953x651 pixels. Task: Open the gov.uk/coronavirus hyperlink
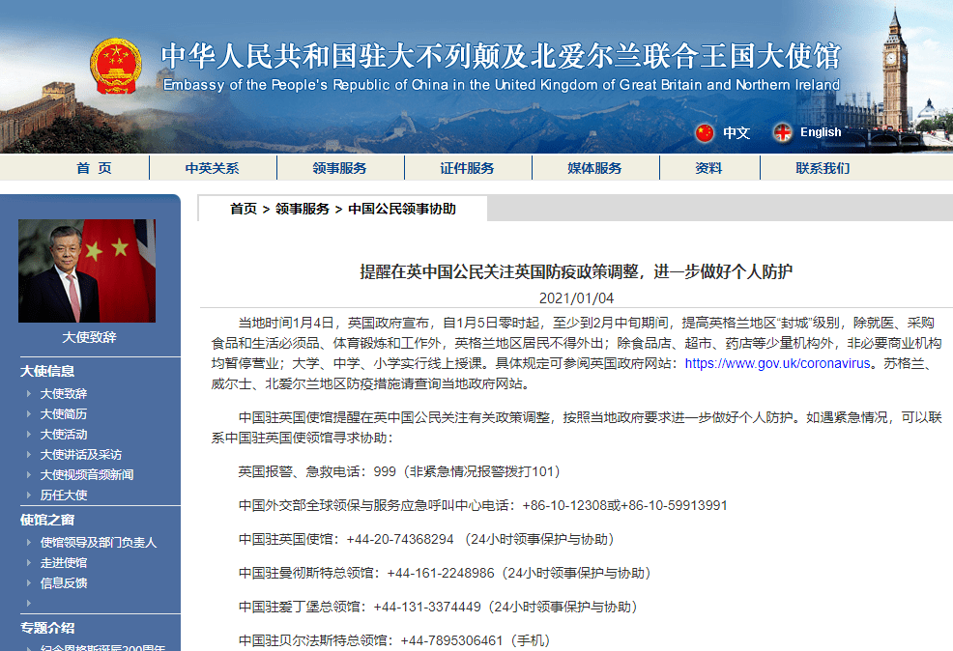point(778,363)
